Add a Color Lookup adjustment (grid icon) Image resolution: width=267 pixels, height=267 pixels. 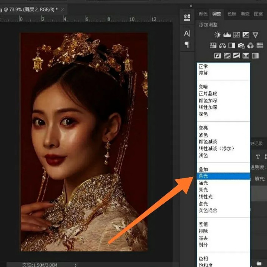(260, 45)
